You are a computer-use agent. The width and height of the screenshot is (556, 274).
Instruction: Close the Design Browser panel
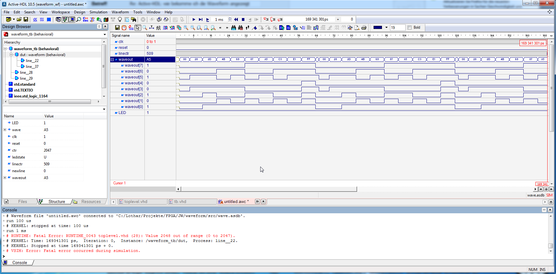(105, 27)
